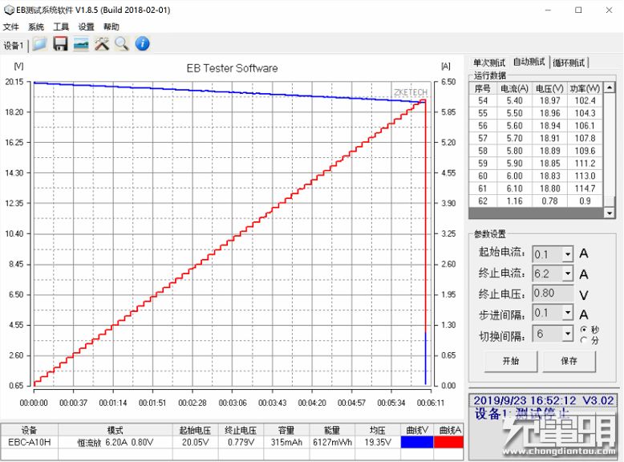This screenshot has width=624, height=462.
Task: Close the EB tester window
Action: click(609, 10)
